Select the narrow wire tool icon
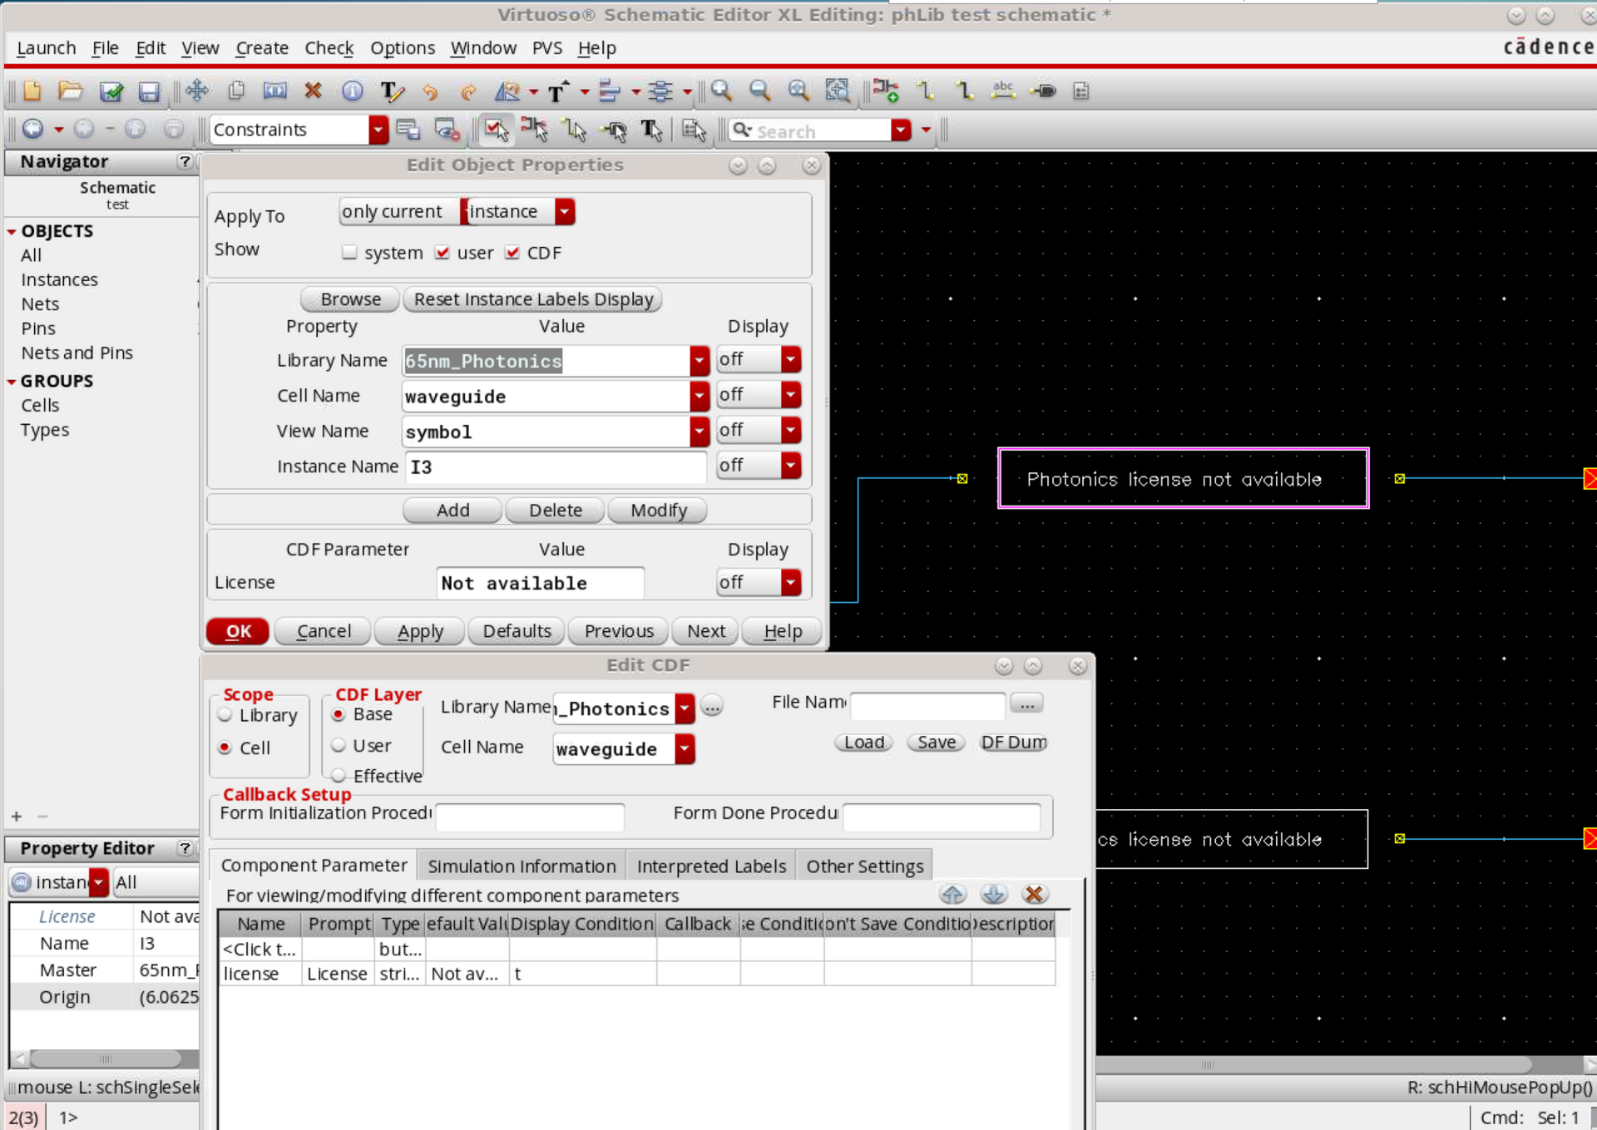The image size is (1597, 1130). point(925,90)
